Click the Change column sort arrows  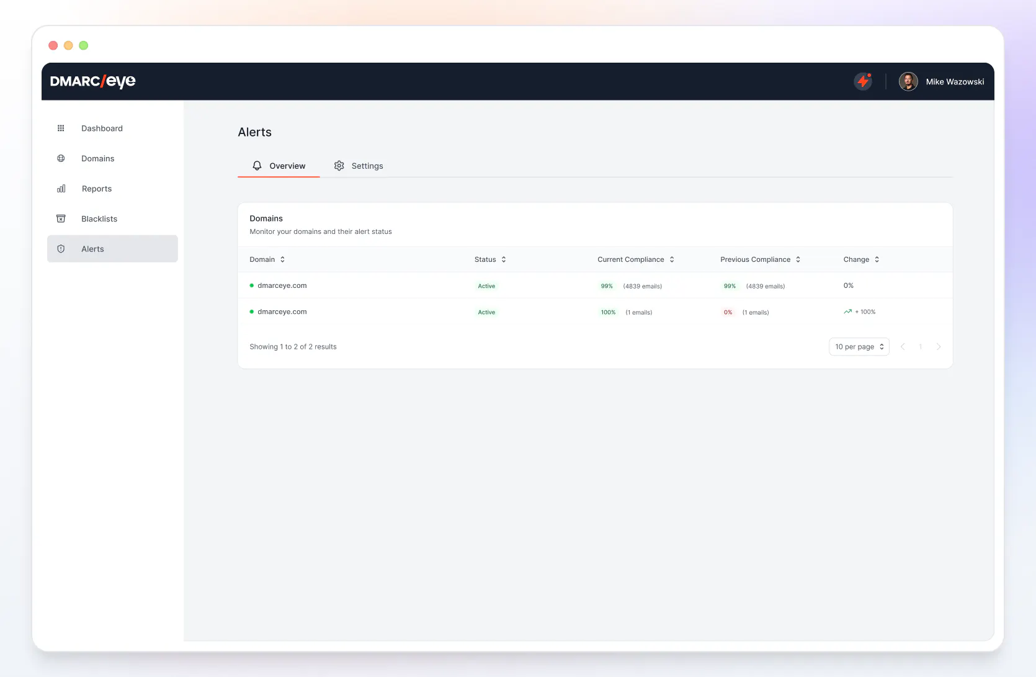[877, 259]
